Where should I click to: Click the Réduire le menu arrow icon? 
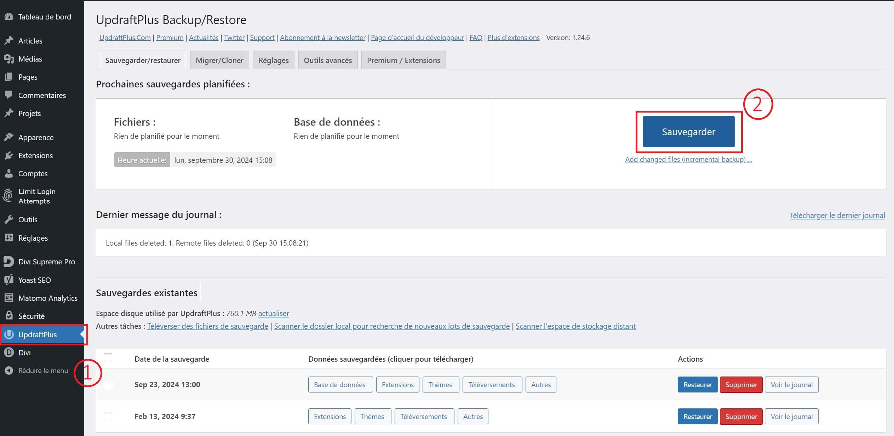[9, 371]
